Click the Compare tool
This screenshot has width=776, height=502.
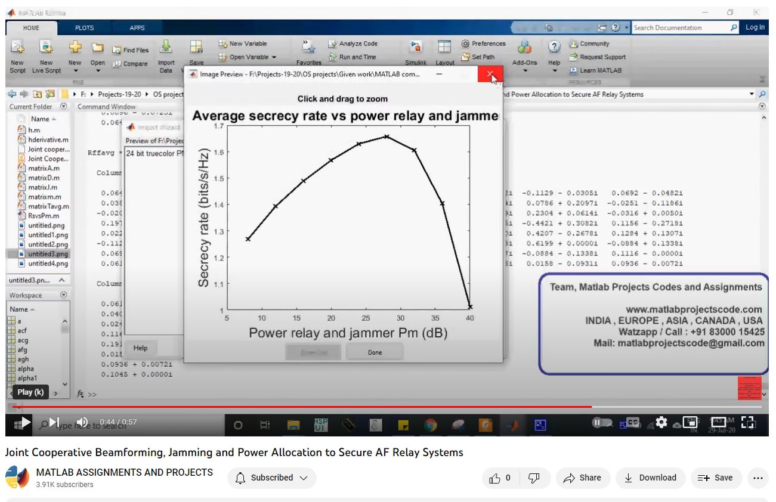(x=131, y=64)
